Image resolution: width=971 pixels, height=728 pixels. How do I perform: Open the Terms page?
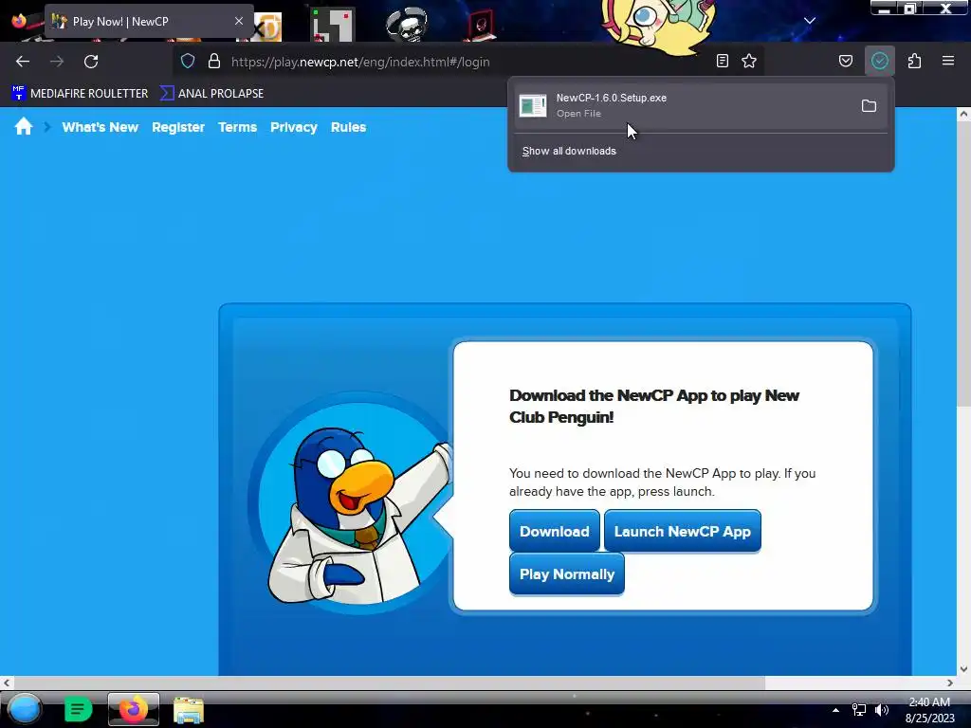coord(237,127)
